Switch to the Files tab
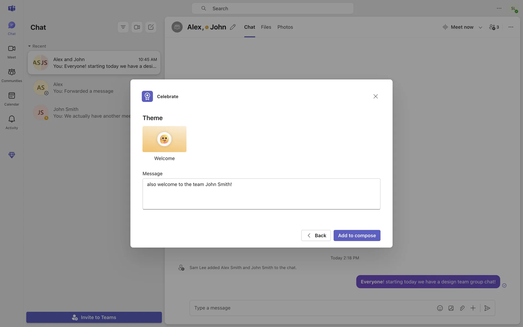The image size is (523, 327). coord(266,27)
